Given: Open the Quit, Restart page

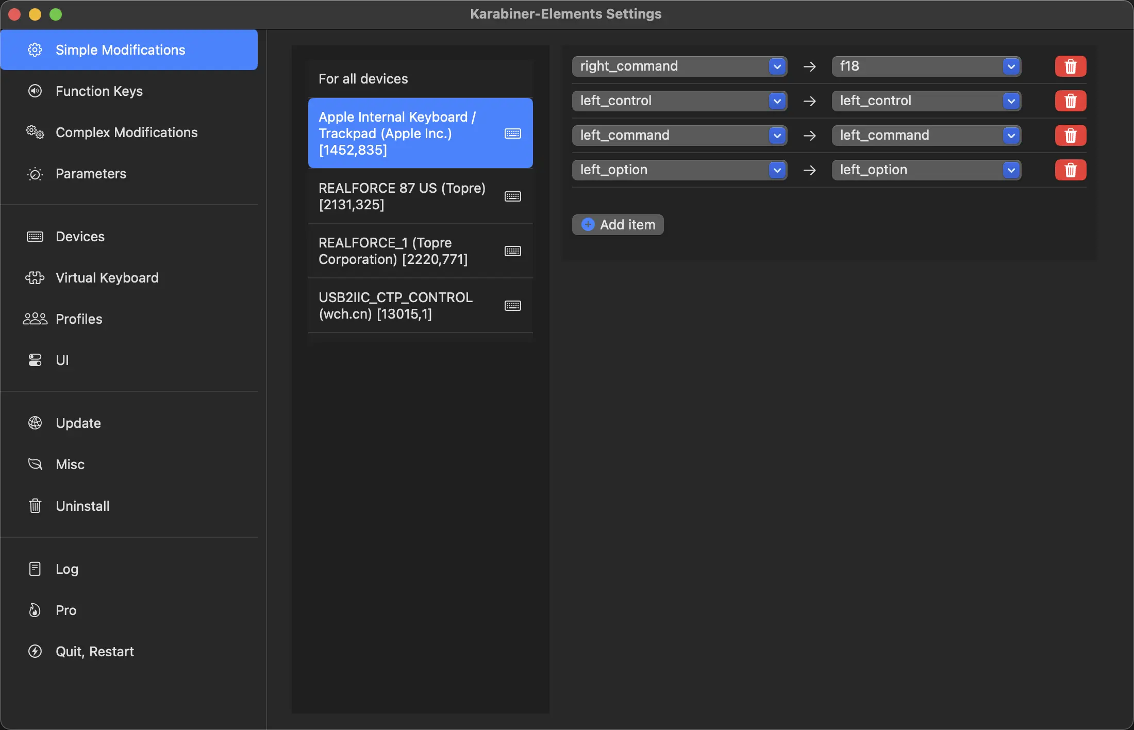Looking at the screenshot, I should 129,652.
